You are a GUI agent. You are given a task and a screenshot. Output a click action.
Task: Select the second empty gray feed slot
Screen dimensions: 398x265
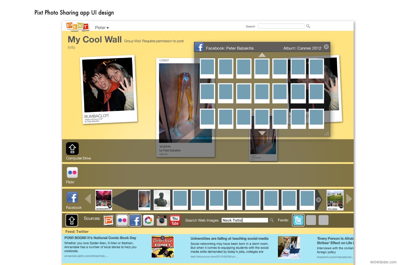coord(323,220)
